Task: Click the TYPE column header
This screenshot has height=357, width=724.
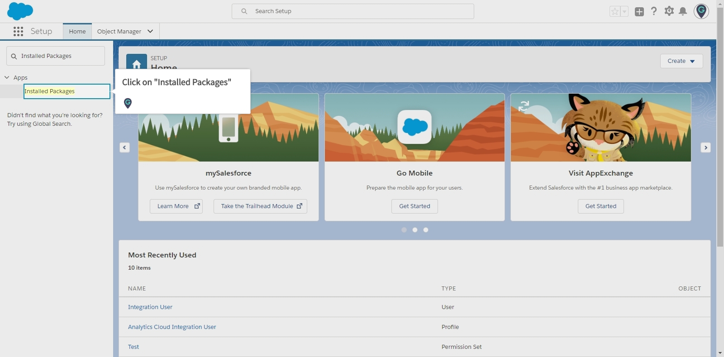Action: (449, 288)
